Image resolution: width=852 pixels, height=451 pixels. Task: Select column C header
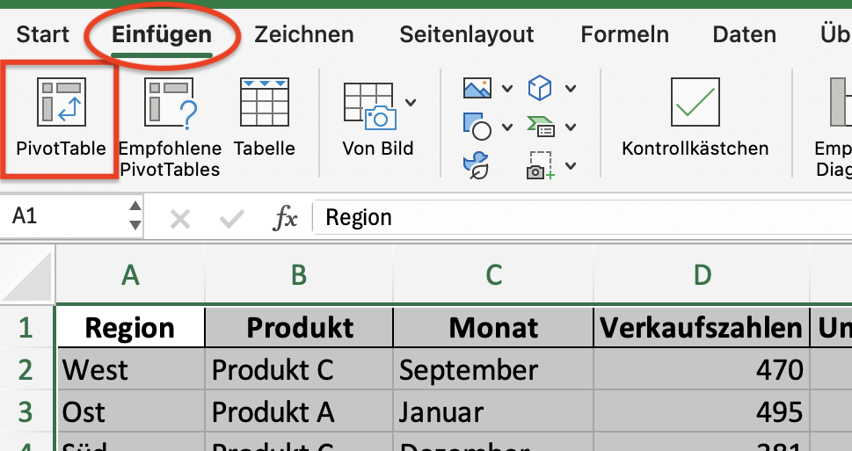point(493,275)
